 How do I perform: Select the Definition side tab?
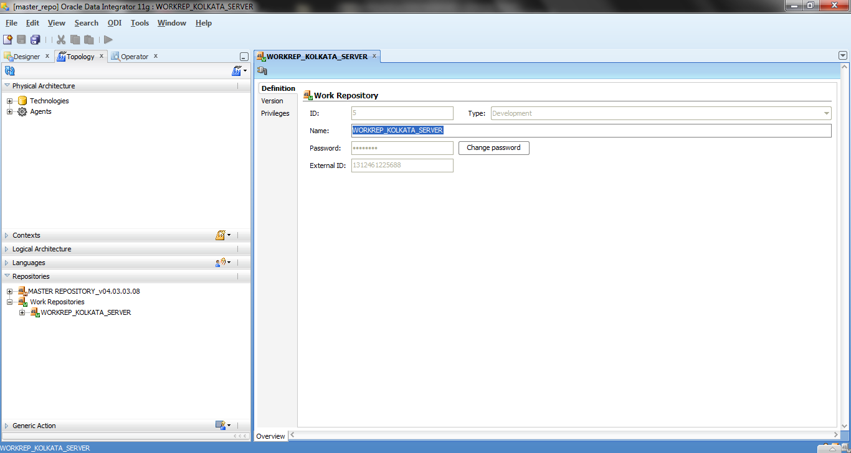[x=278, y=88]
